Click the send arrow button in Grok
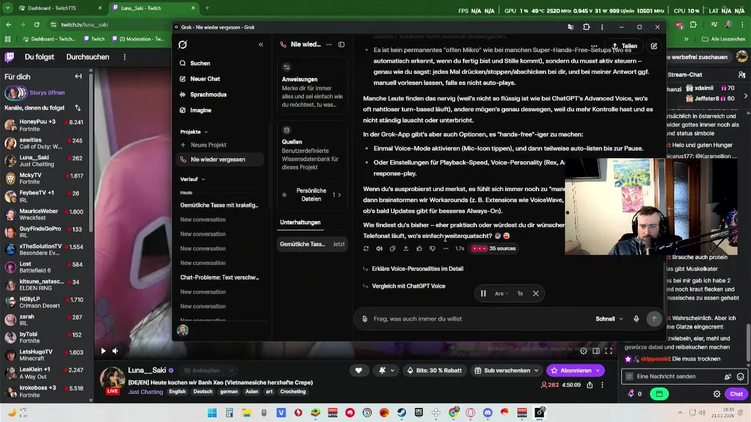 (x=654, y=319)
